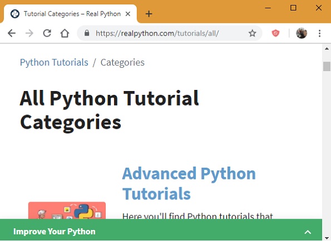Open a new browser tab
The height and width of the screenshot is (241, 331).
click(x=149, y=14)
